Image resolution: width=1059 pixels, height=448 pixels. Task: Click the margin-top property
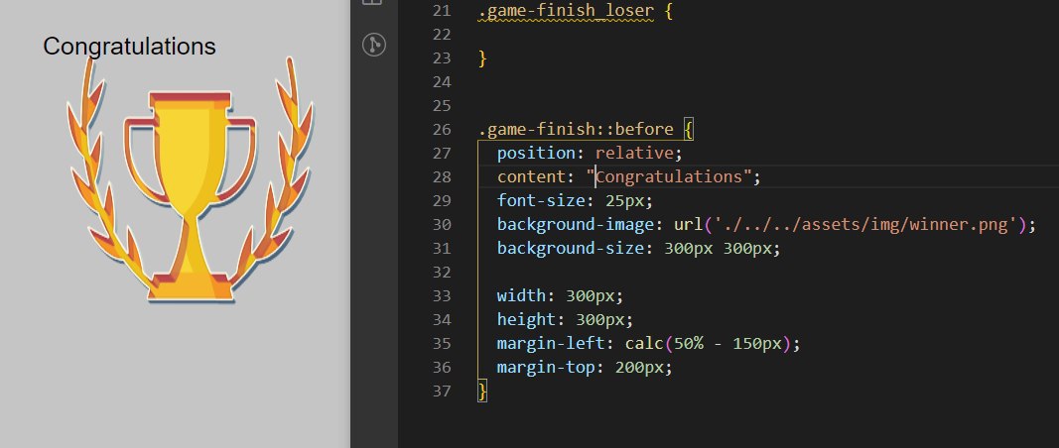(546, 367)
